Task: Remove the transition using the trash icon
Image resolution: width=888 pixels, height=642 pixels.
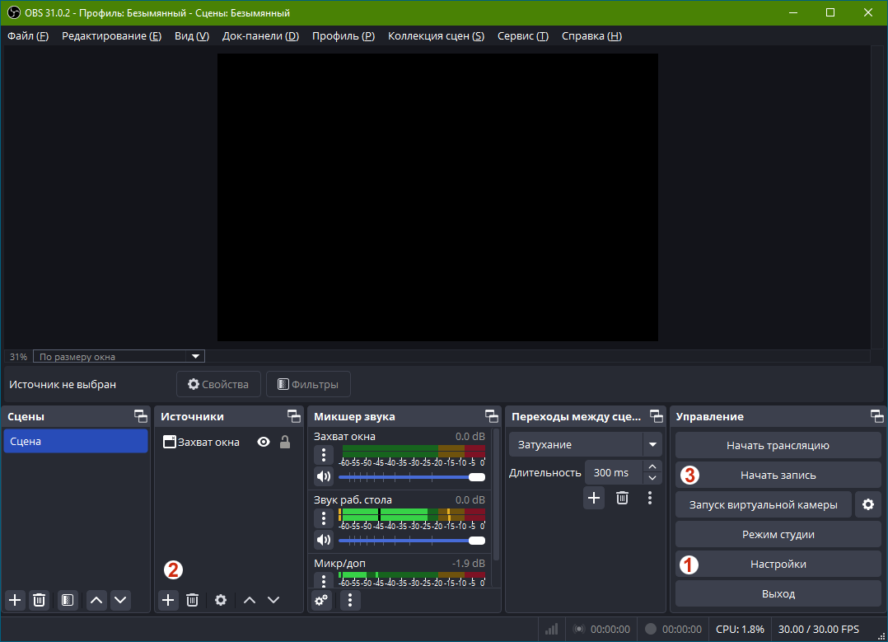Action: coord(623,498)
